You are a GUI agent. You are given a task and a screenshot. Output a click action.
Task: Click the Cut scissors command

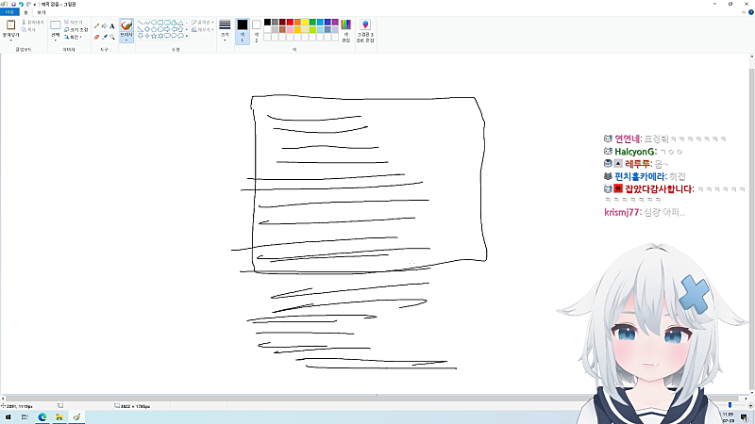[x=32, y=22]
